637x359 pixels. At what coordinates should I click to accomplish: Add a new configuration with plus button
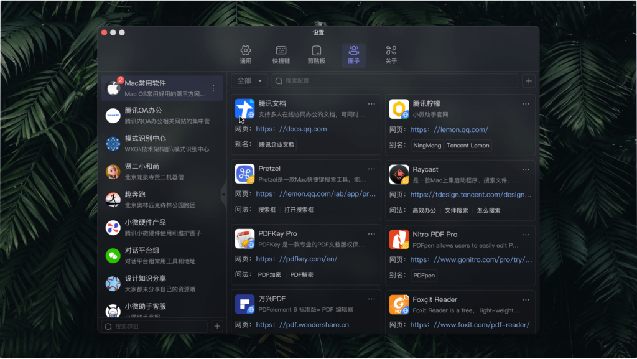[x=529, y=81]
